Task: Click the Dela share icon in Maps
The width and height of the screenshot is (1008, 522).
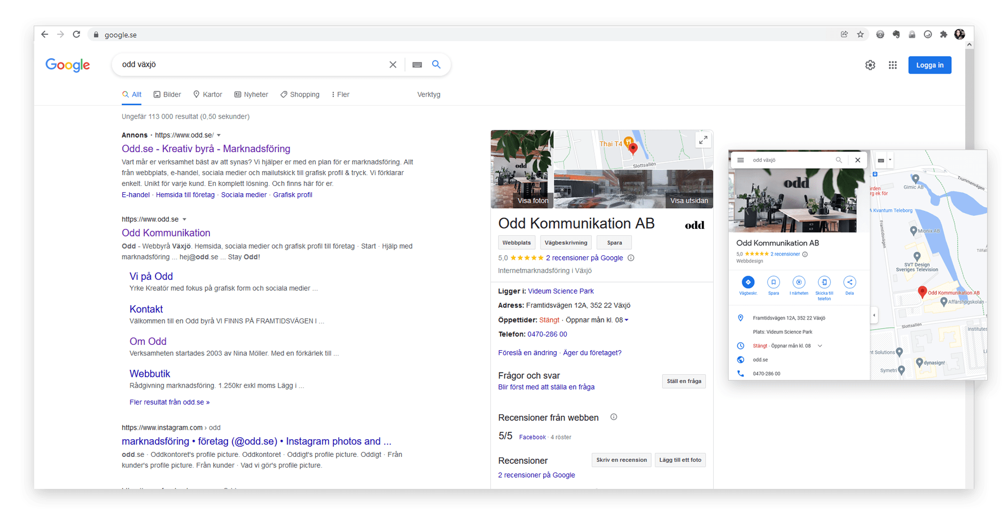Action: [849, 282]
